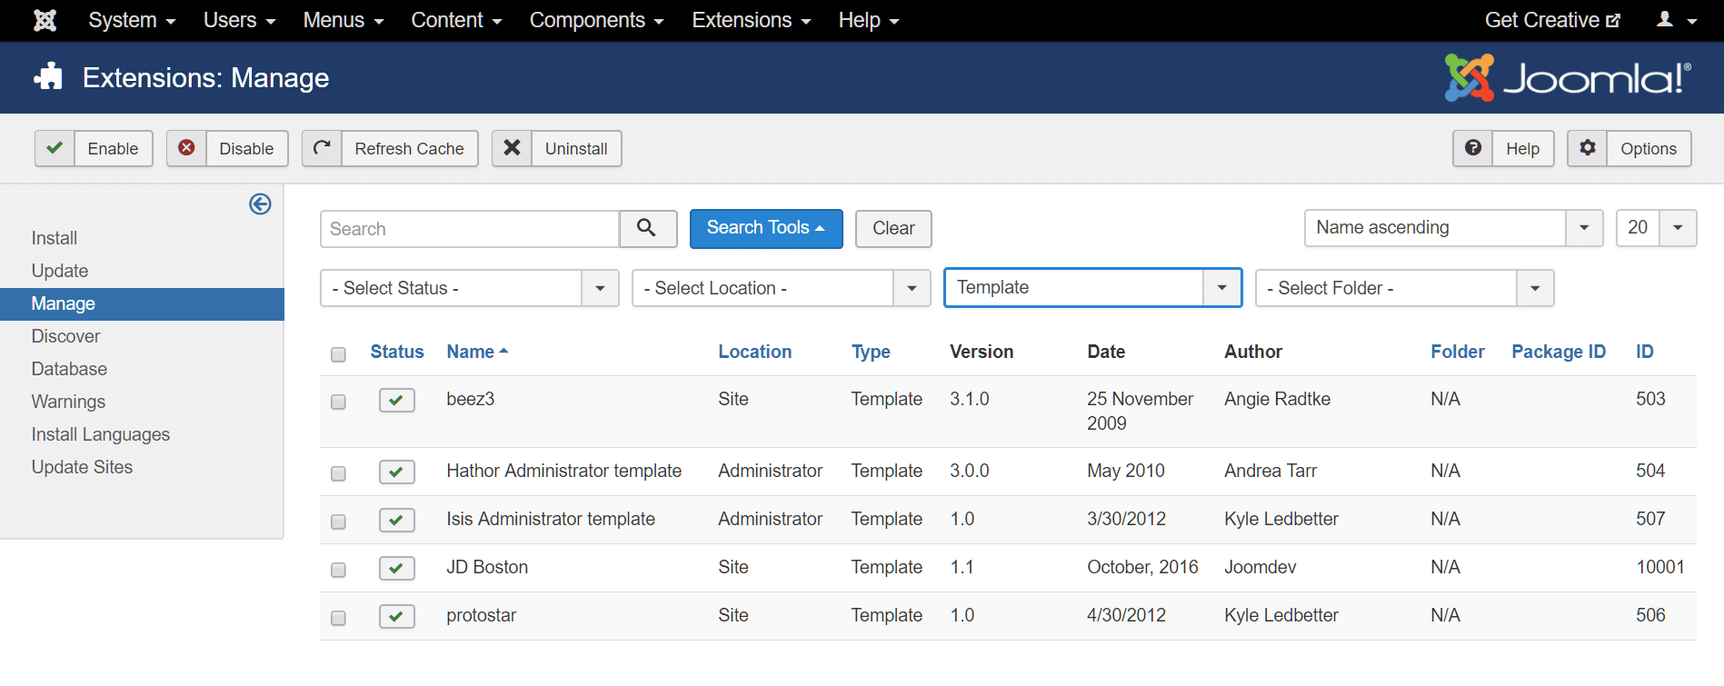Toggle JD Boston status icon
Viewport: 1724px width, 686px height.
[397, 569]
